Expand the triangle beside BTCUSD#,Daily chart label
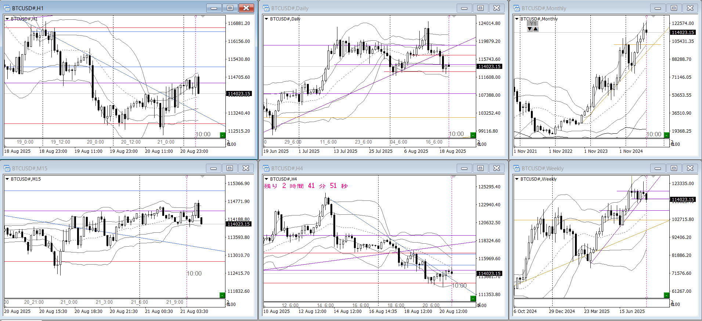Viewport: 702px width, 321px height. (266, 19)
